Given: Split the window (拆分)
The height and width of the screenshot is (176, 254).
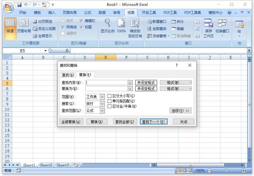Looking at the screenshot, I should coord(178,21).
